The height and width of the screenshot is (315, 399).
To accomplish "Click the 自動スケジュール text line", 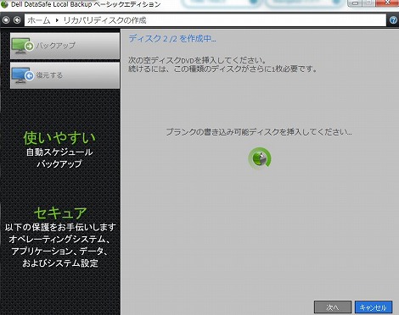I will [59, 152].
